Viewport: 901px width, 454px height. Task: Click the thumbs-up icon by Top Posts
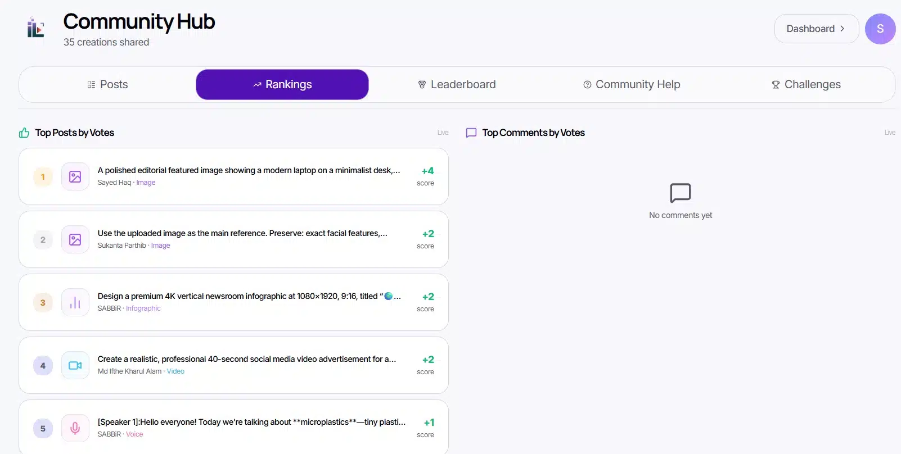coord(24,133)
